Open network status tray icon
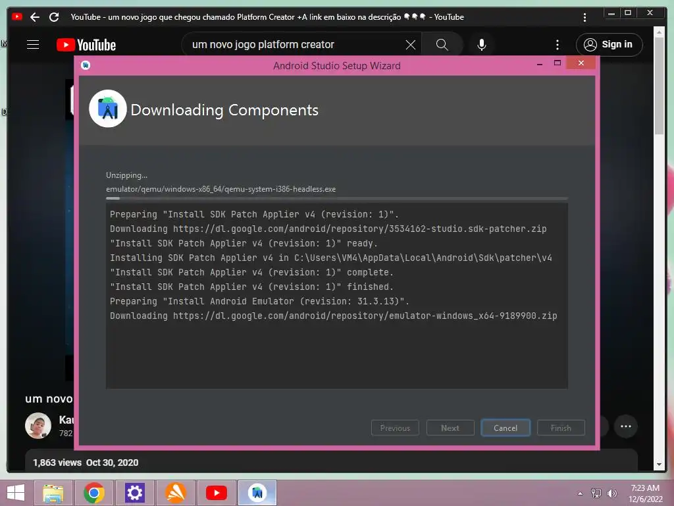This screenshot has width=674, height=506. point(596,493)
